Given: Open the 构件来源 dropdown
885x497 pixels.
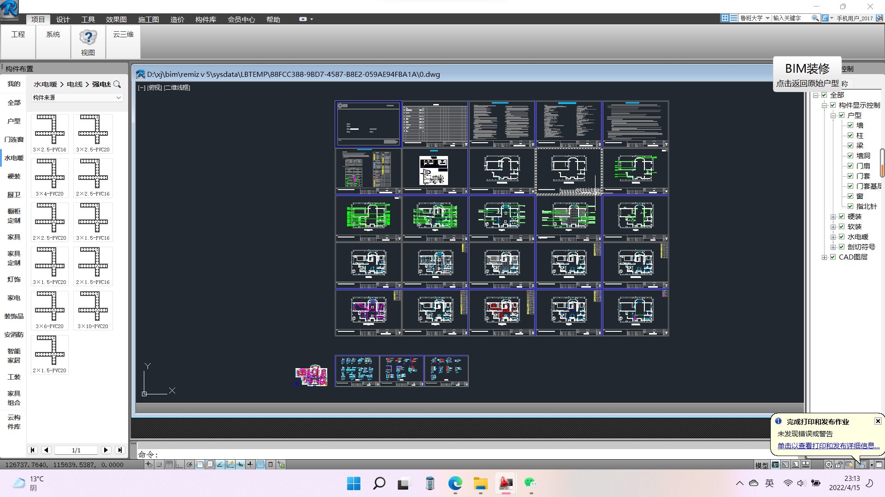Looking at the screenshot, I should [x=77, y=98].
